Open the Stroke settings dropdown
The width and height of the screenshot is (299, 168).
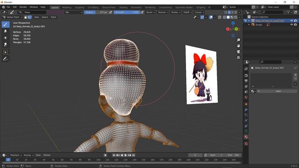(176, 12)
